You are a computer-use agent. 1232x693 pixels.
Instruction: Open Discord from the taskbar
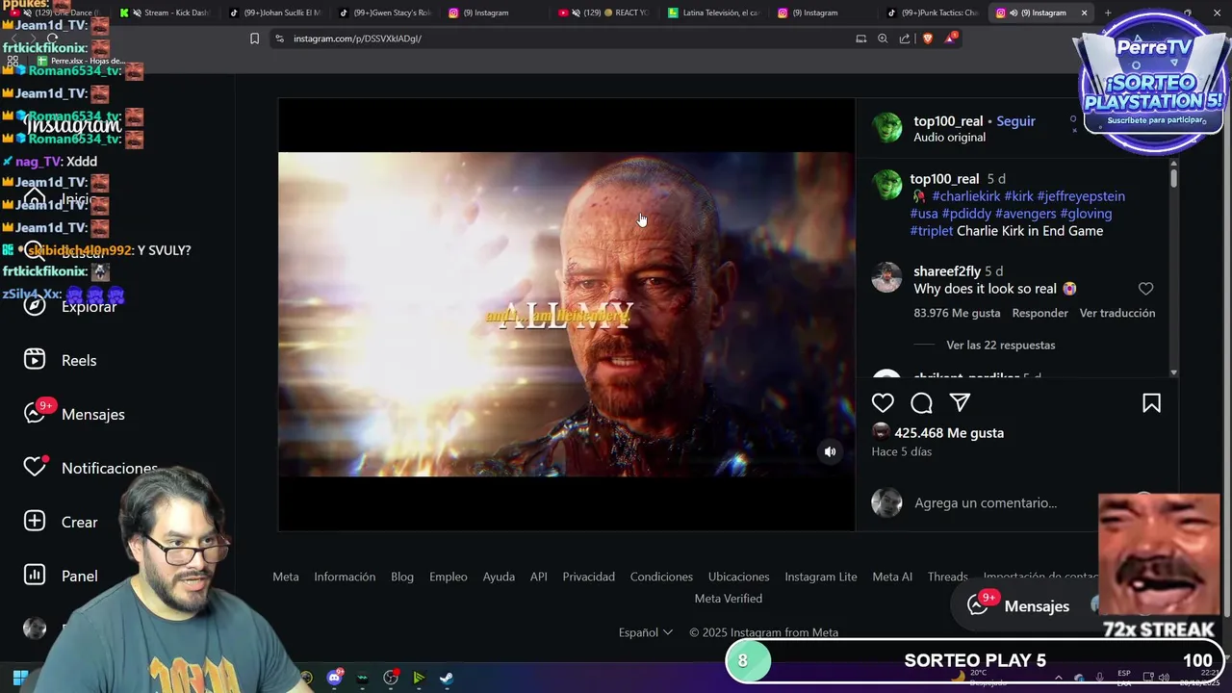334,678
